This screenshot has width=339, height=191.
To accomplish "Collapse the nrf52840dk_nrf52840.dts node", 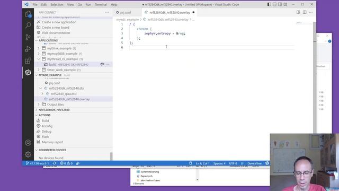I will coord(41,89).
